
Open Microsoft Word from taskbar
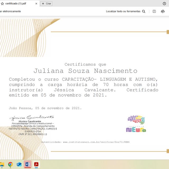tap(27, 164)
